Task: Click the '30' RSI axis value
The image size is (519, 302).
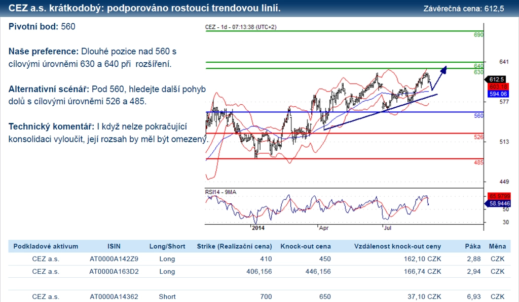Action: pos(506,222)
